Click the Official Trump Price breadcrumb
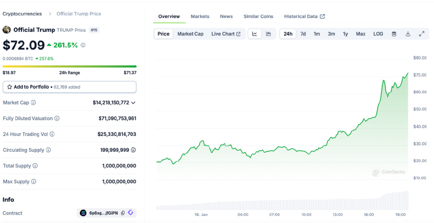 tap(79, 14)
